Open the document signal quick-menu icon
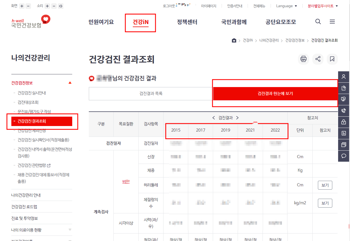The width and height of the screenshot is (350, 241). pos(344,88)
